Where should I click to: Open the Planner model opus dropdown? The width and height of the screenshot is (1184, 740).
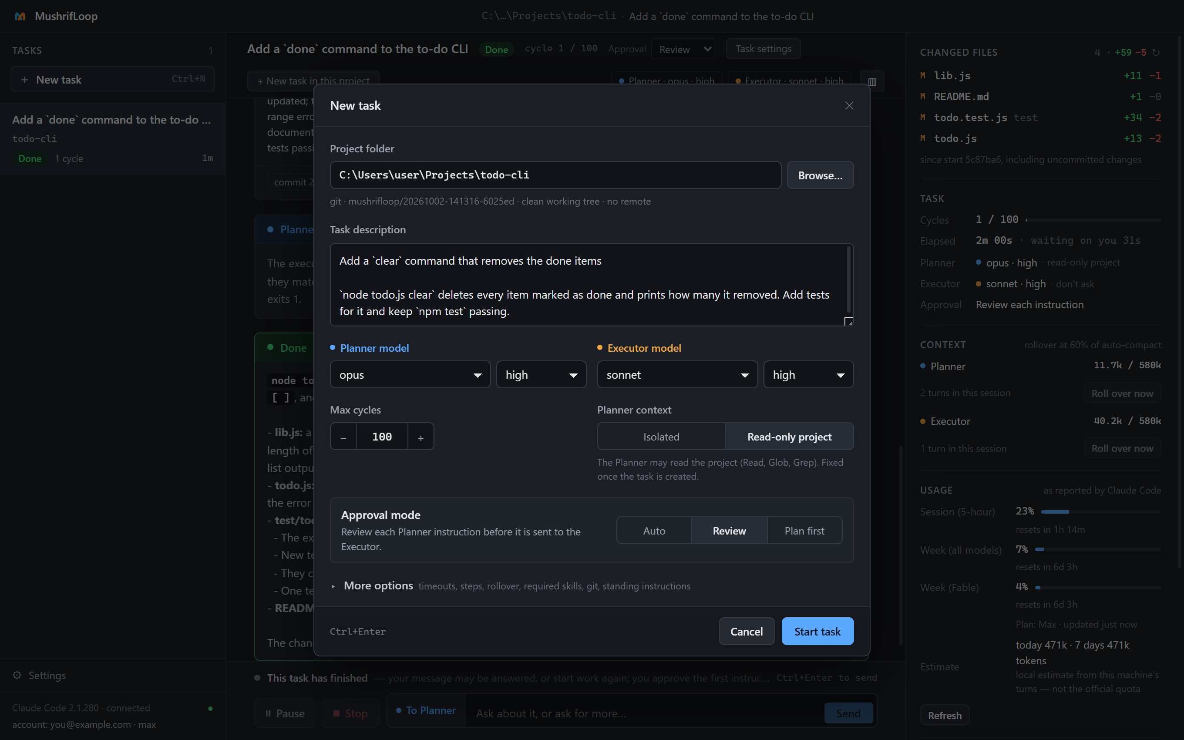click(410, 375)
